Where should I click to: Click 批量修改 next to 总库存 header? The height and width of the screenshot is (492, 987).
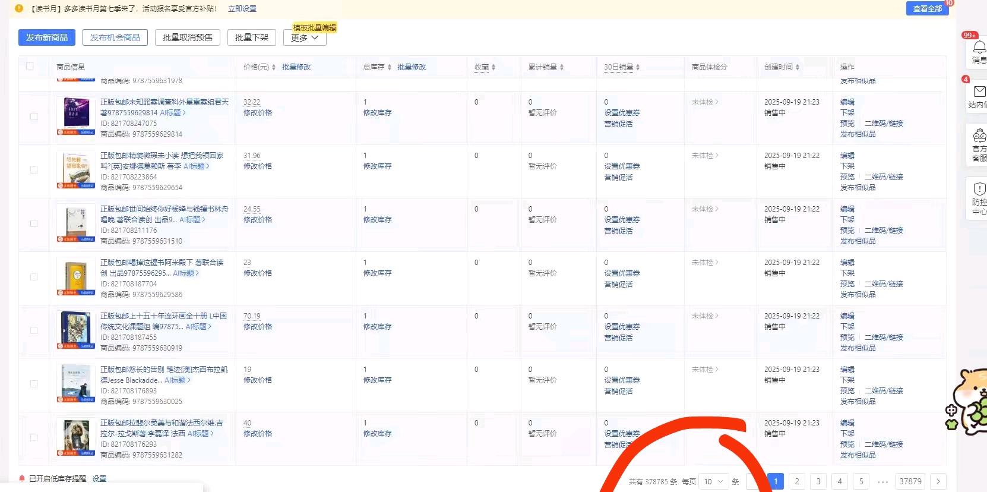tap(412, 67)
